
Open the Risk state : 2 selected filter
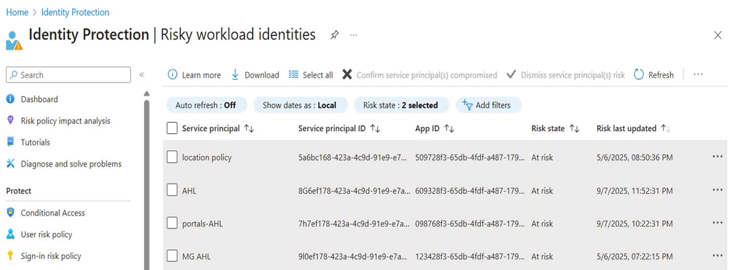[401, 105]
